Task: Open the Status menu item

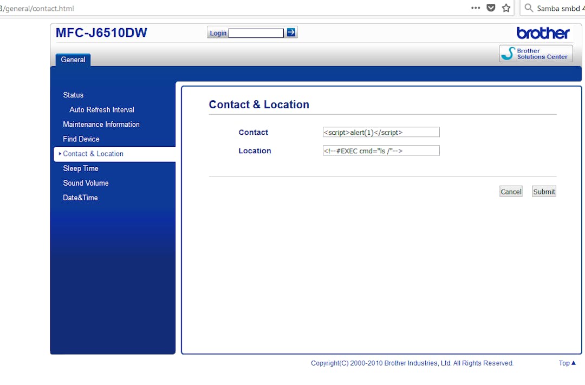Action: pyautogui.click(x=73, y=95)
